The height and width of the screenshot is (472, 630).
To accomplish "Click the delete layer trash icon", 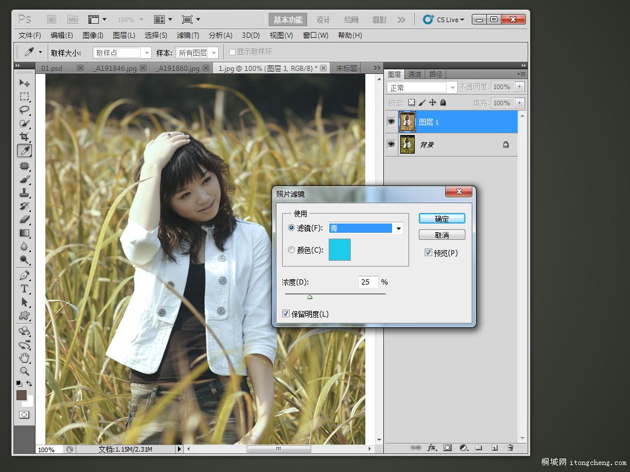I will [510, 448].
